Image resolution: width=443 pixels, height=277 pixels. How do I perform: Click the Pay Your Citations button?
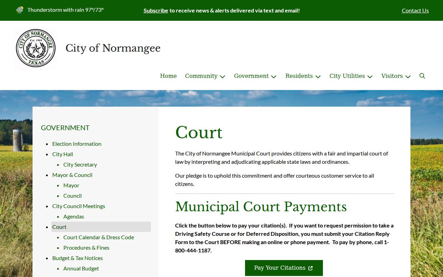pyautogui.click(x=284, y=268)
